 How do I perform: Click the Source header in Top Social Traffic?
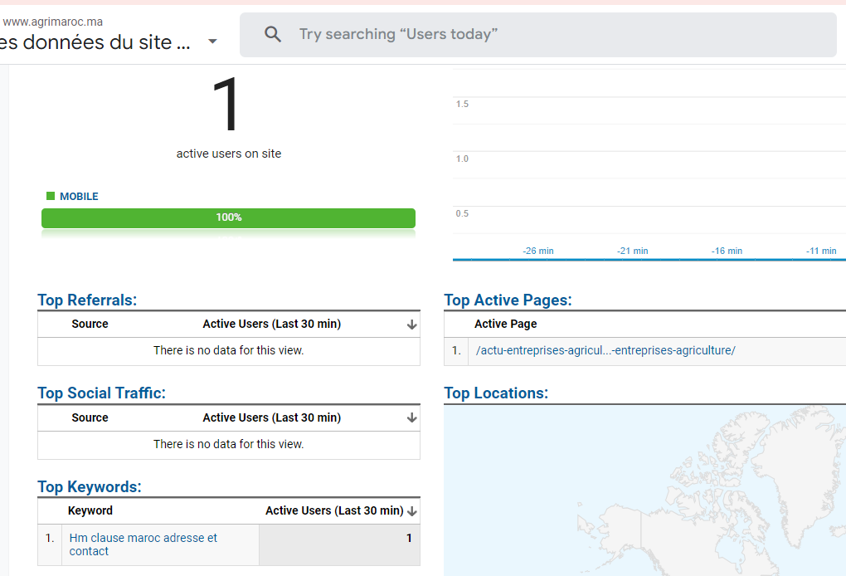(x=90, y=417)
